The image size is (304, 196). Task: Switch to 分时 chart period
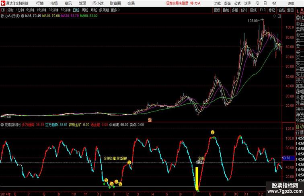point(10,10)
